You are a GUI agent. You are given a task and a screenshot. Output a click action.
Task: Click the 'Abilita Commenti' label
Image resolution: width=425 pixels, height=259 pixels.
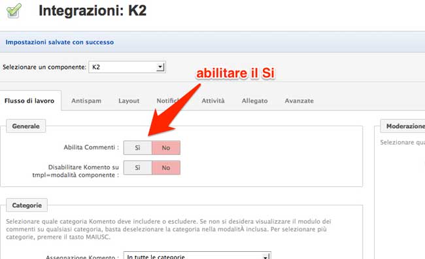pyautogui.click(x=91, y=147)
